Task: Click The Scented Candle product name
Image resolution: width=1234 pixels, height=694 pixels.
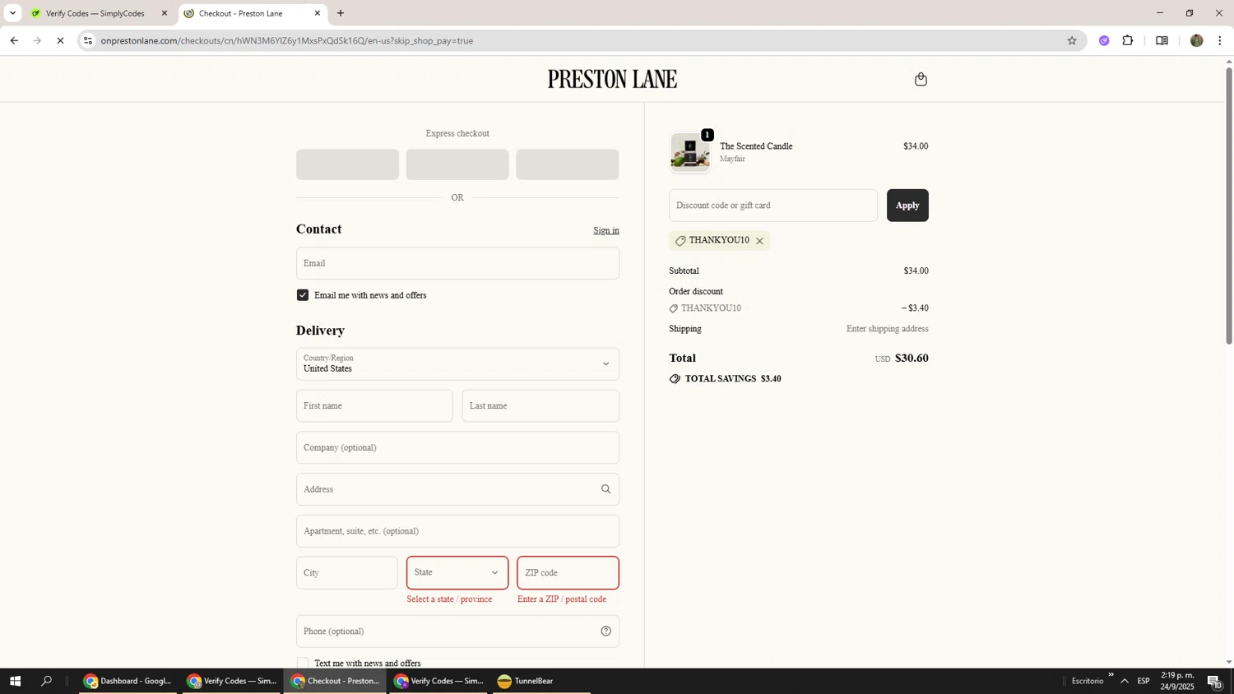Action: coord(756,146)
